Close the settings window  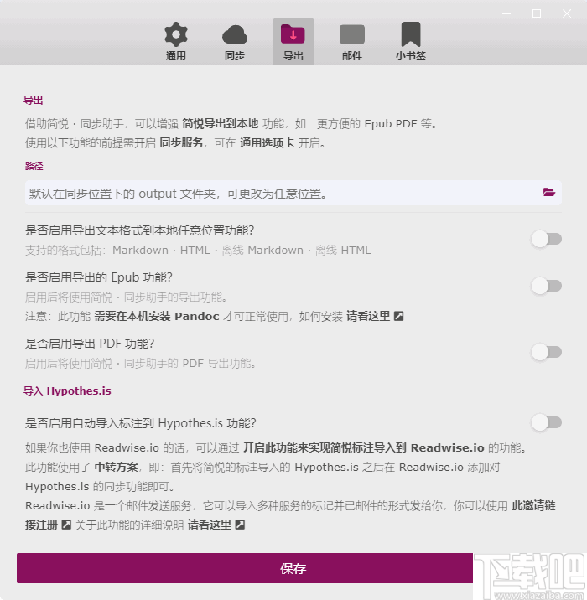(x=567, y=13)
